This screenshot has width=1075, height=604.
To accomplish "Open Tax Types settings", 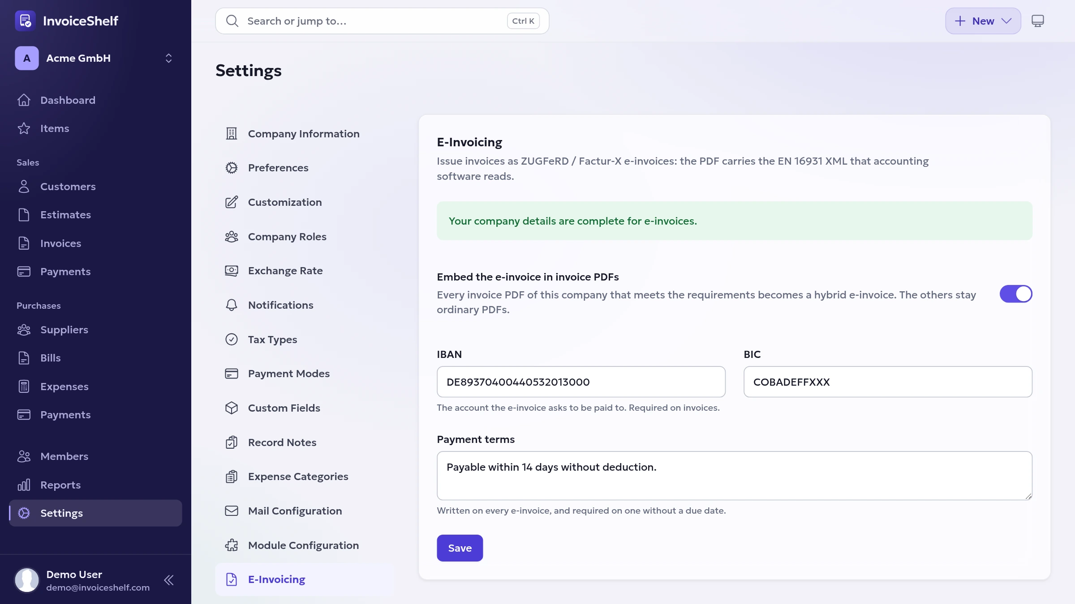I will 305,340.
